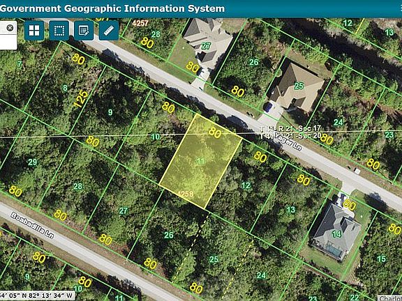Click the Boabadilla Ln street label
Screen dimensions: 402x301
[33, 226]
